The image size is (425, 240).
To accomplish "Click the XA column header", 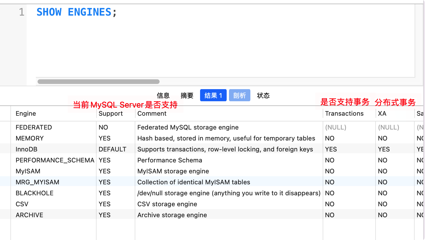I will coord(382,113).
